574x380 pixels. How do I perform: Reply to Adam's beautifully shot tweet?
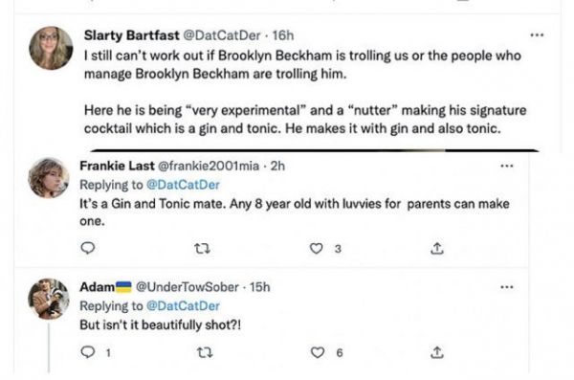click(87, 352)
